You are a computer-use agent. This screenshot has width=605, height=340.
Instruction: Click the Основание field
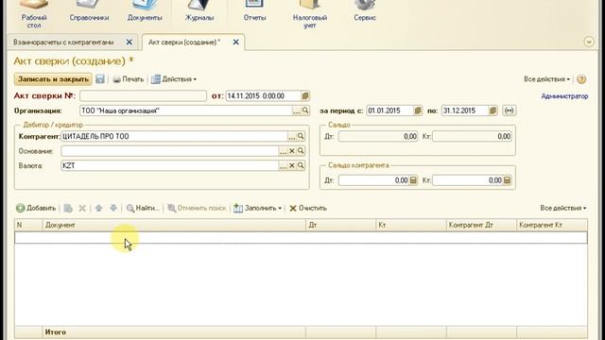[170, 151]
